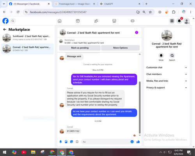Click the Conrad chat header title

[x=93, y=33]
